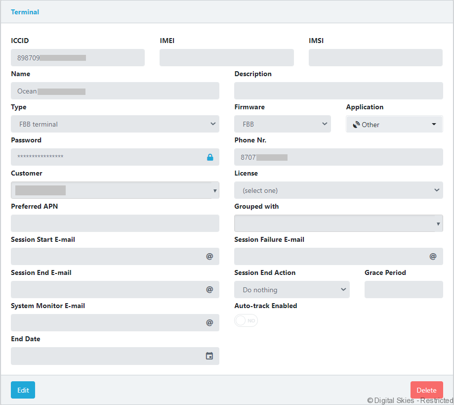The image size is (454, 405).
Task: Open the End Date calendar picker icon
Action: pos(209,356)
